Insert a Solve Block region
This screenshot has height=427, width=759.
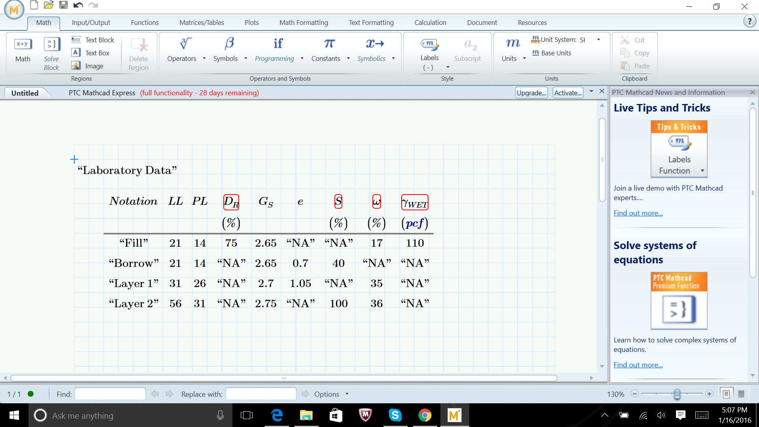tap(51, 53)
